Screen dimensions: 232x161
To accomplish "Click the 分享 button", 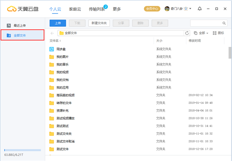I will (x=121, y=23).
